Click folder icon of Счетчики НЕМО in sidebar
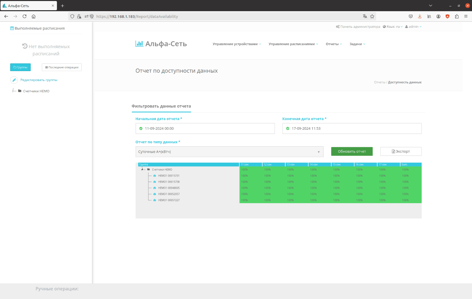Image resolution: width=472 pixels, height=299 pixels. point(20,91)
